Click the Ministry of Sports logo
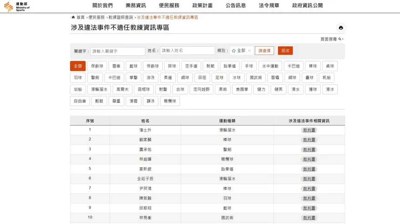The height and width of the screenshot is (224, 400). pyautogui.click(x=17, y=6)
